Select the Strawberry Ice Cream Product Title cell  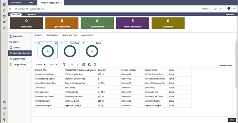point(49,97)
